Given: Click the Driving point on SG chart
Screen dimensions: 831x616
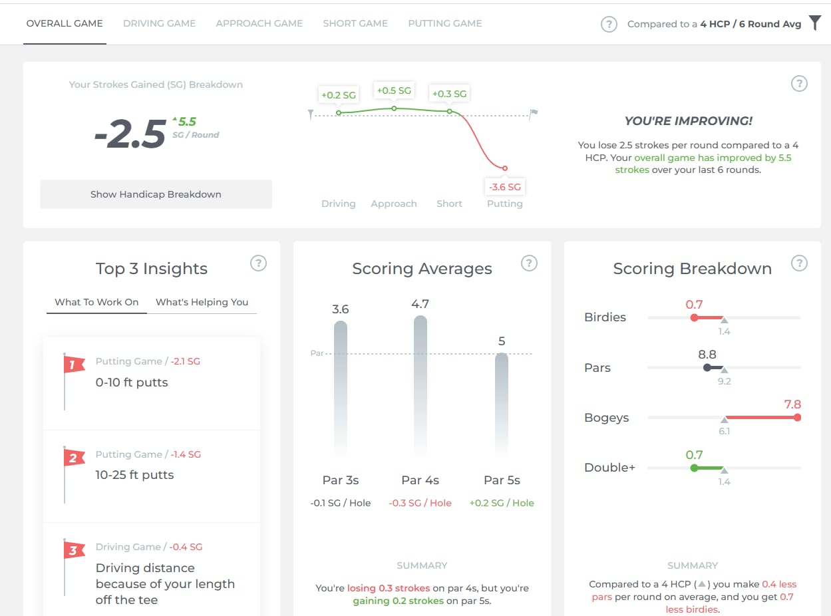Looking at the screenshot, I should pyautogui.click(x=339, y=113).
